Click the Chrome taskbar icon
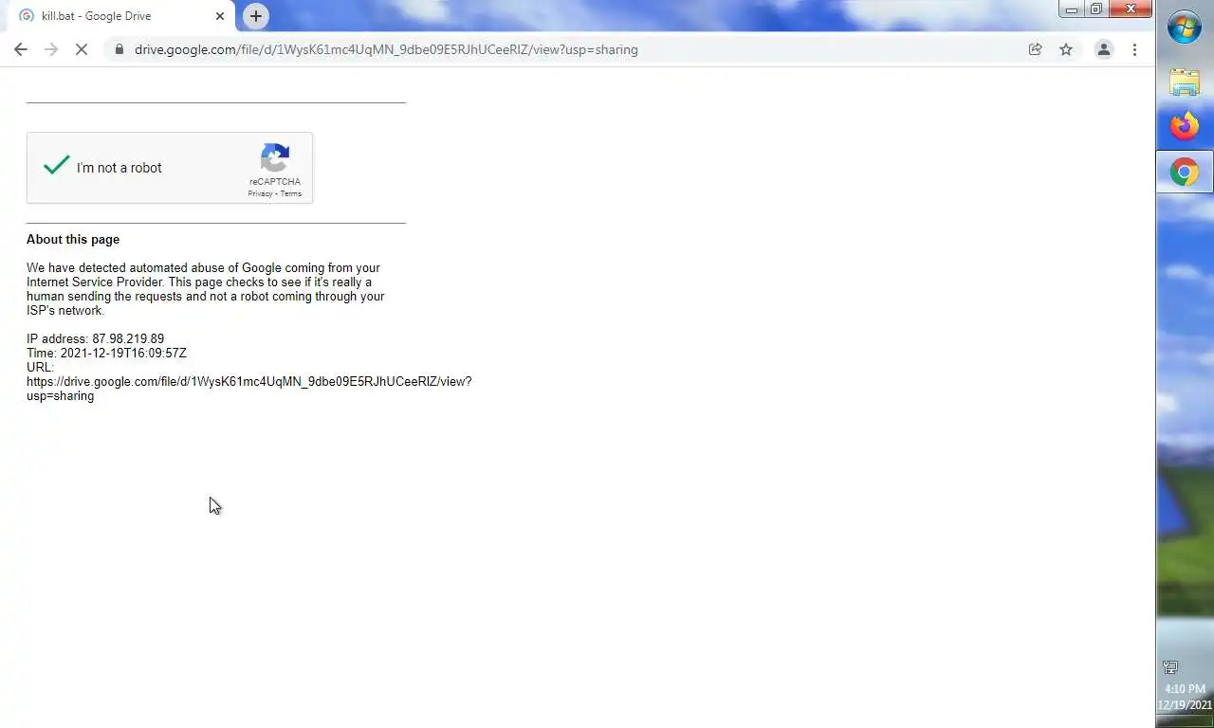 coord(1185,172)
